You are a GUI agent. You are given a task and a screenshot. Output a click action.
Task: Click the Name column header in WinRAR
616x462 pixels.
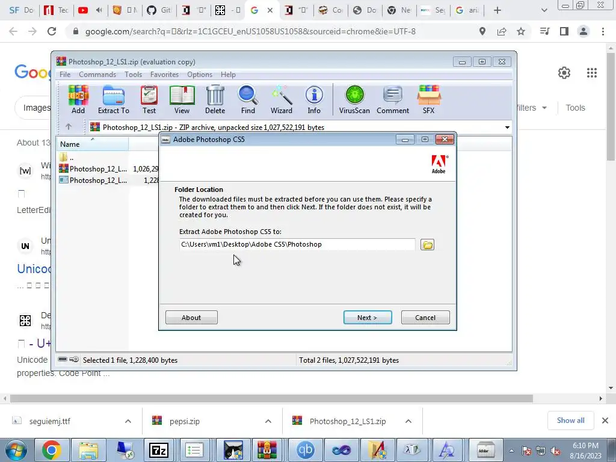(92, 144)
